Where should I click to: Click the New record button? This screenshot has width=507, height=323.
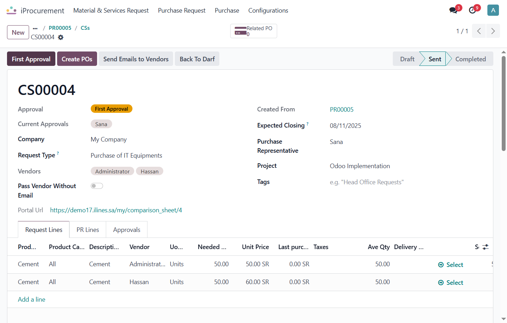coord(18,32)
